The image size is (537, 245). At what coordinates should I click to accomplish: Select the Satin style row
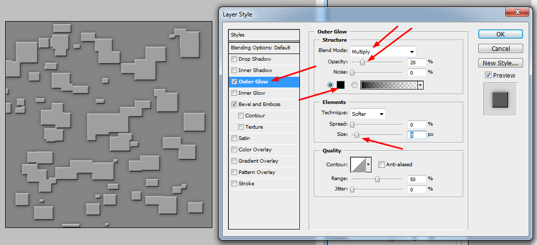click(264, 138)
